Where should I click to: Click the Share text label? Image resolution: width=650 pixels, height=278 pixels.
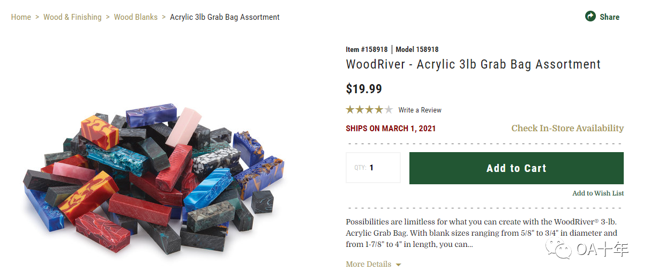(609, 17)
